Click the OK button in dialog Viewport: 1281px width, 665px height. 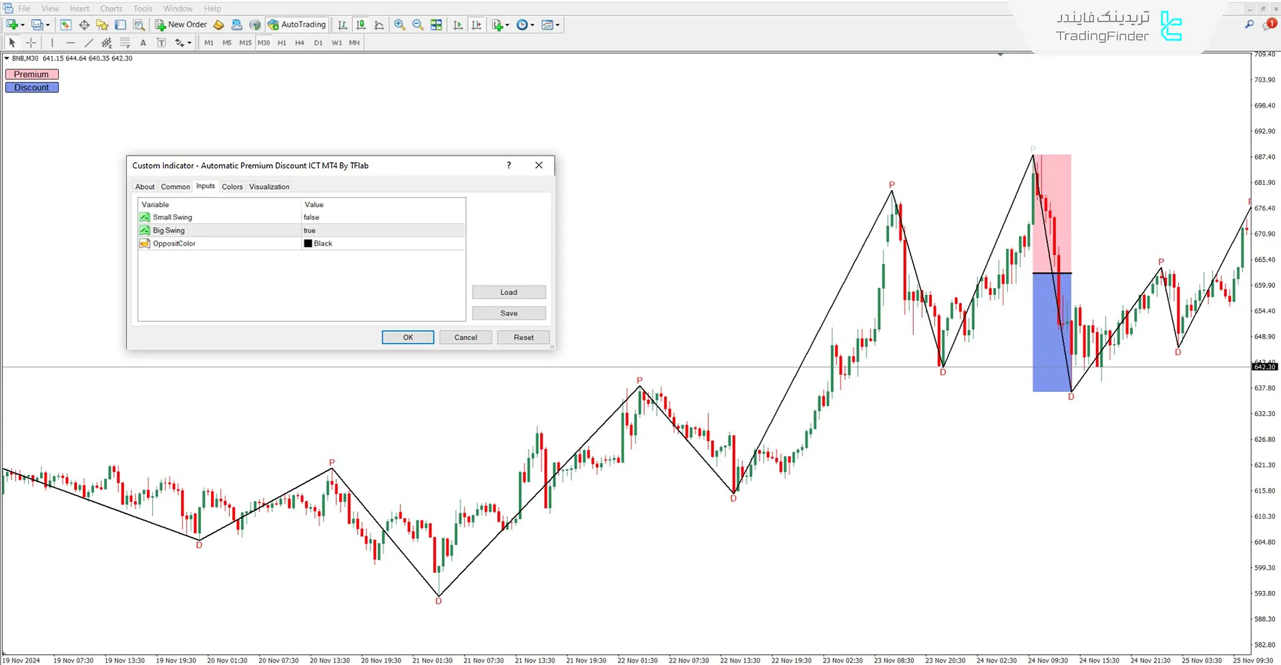(407, 338)
